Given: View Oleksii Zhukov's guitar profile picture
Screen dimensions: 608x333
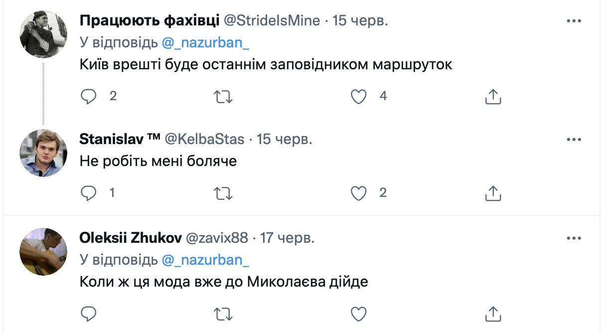Looking at the screenshot, I should (43, 252).
